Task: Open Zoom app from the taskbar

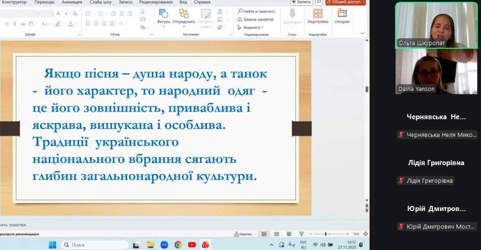Action: (x=164, y=244)
